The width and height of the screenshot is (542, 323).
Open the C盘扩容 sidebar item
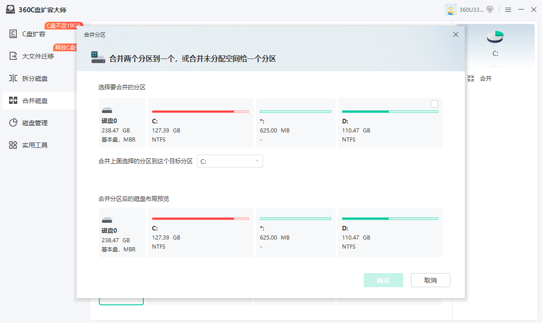pyautogui.click(x=39, y=34)
